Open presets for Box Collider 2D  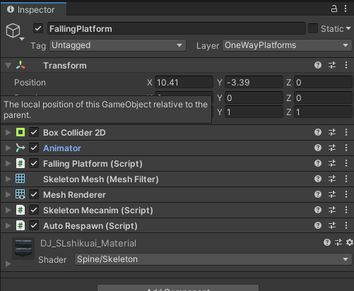[x=332, y=132]
